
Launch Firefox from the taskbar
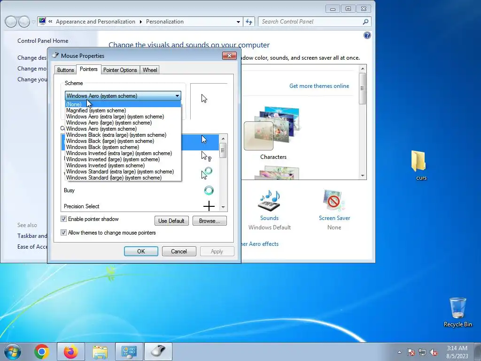[70, 352]
